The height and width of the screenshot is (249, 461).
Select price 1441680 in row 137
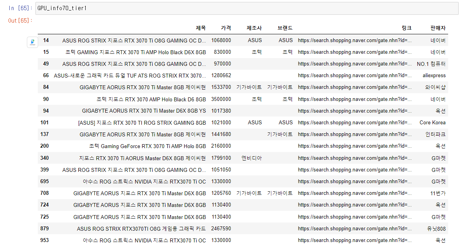pos(221,134)
